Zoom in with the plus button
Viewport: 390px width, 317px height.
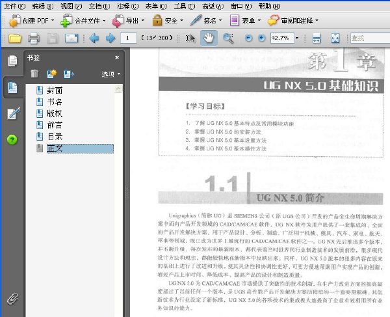[261, 38]
